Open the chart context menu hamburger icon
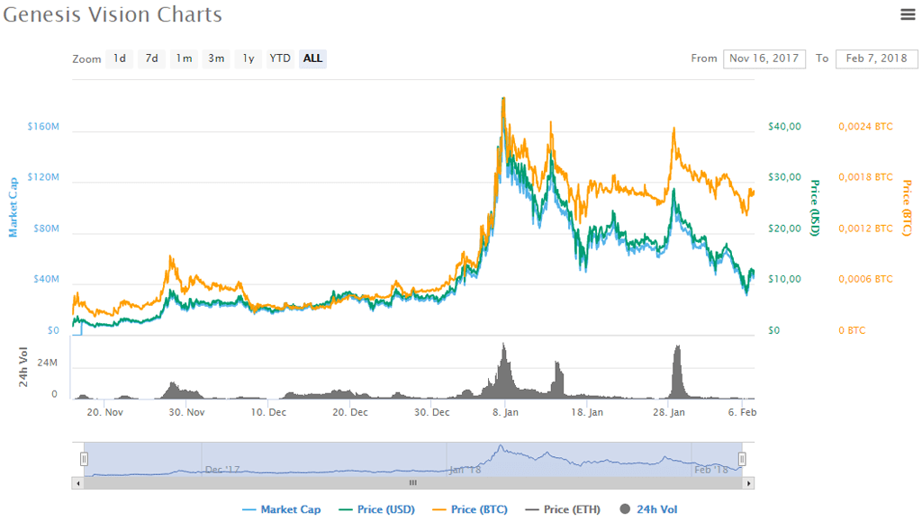 (908, 14)
